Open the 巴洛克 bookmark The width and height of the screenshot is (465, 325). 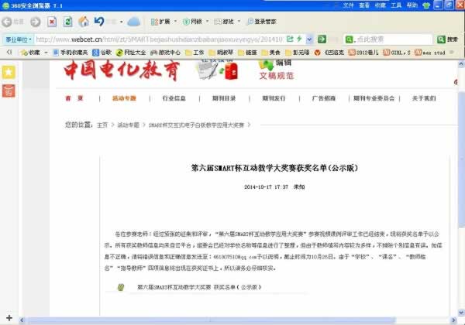[329, 53]
